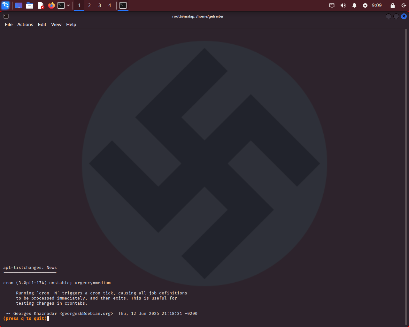The width and height of the screenshot is (409, 327).
Task: Click the 'to be processed immediately' line
Action: [x=96, y=298]
